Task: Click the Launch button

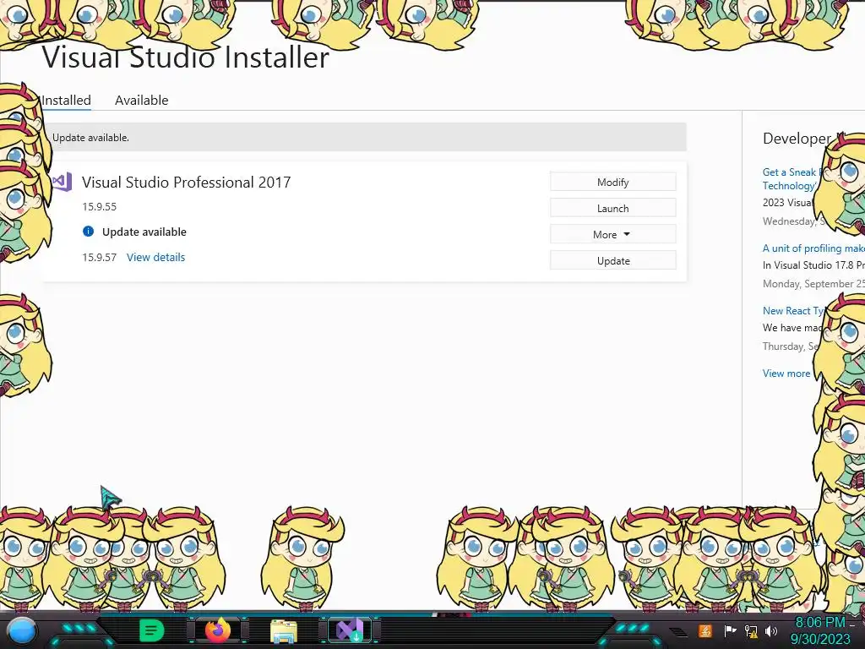Action: point(613,208)
